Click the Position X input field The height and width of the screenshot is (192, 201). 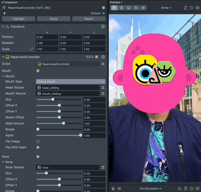point(47,37)
